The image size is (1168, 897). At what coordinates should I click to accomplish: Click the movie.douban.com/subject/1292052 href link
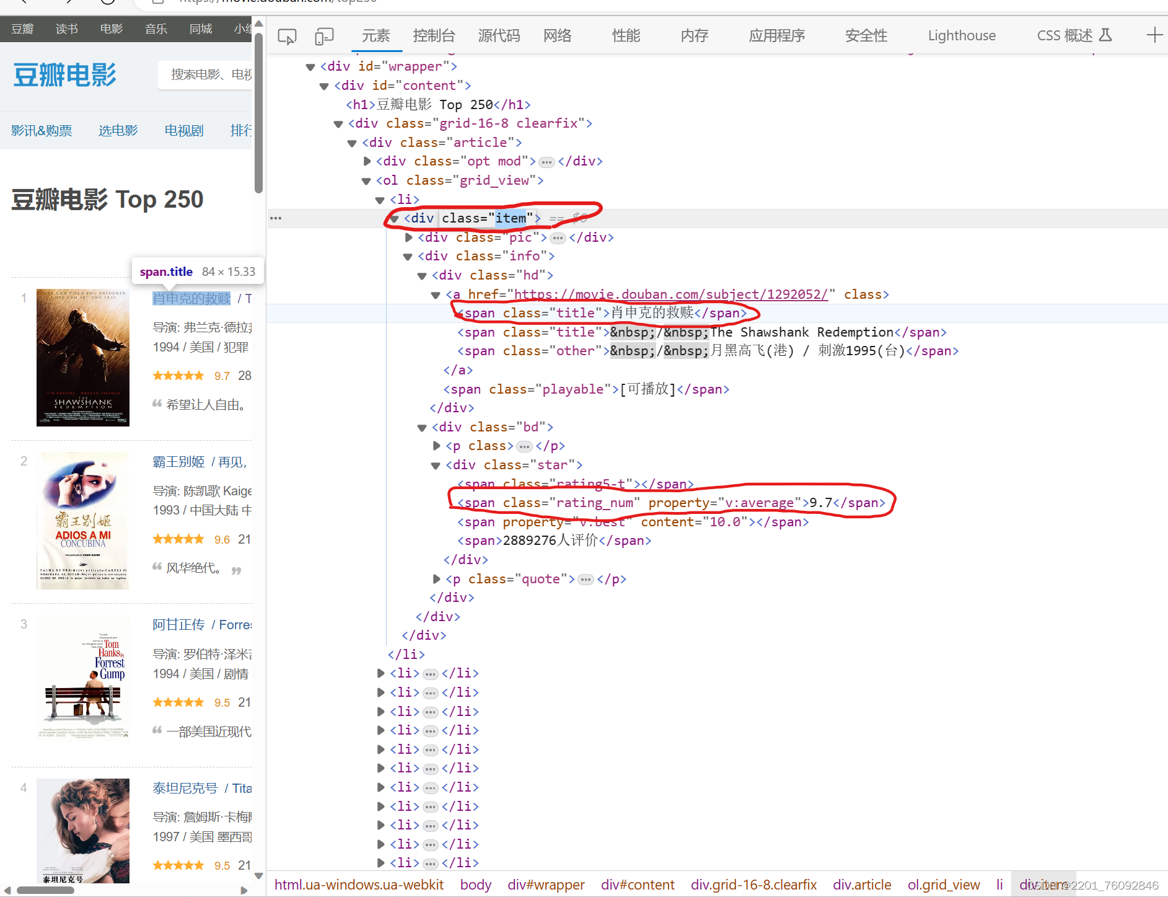tap(671, 294)
